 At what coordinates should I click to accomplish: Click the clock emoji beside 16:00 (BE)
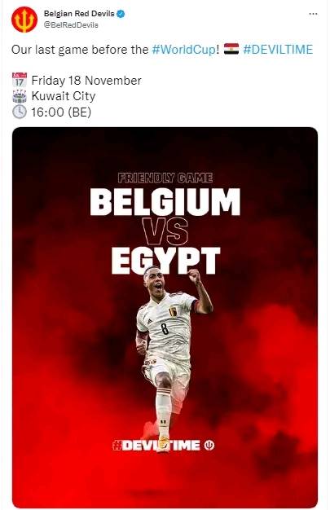click(20, 112)
